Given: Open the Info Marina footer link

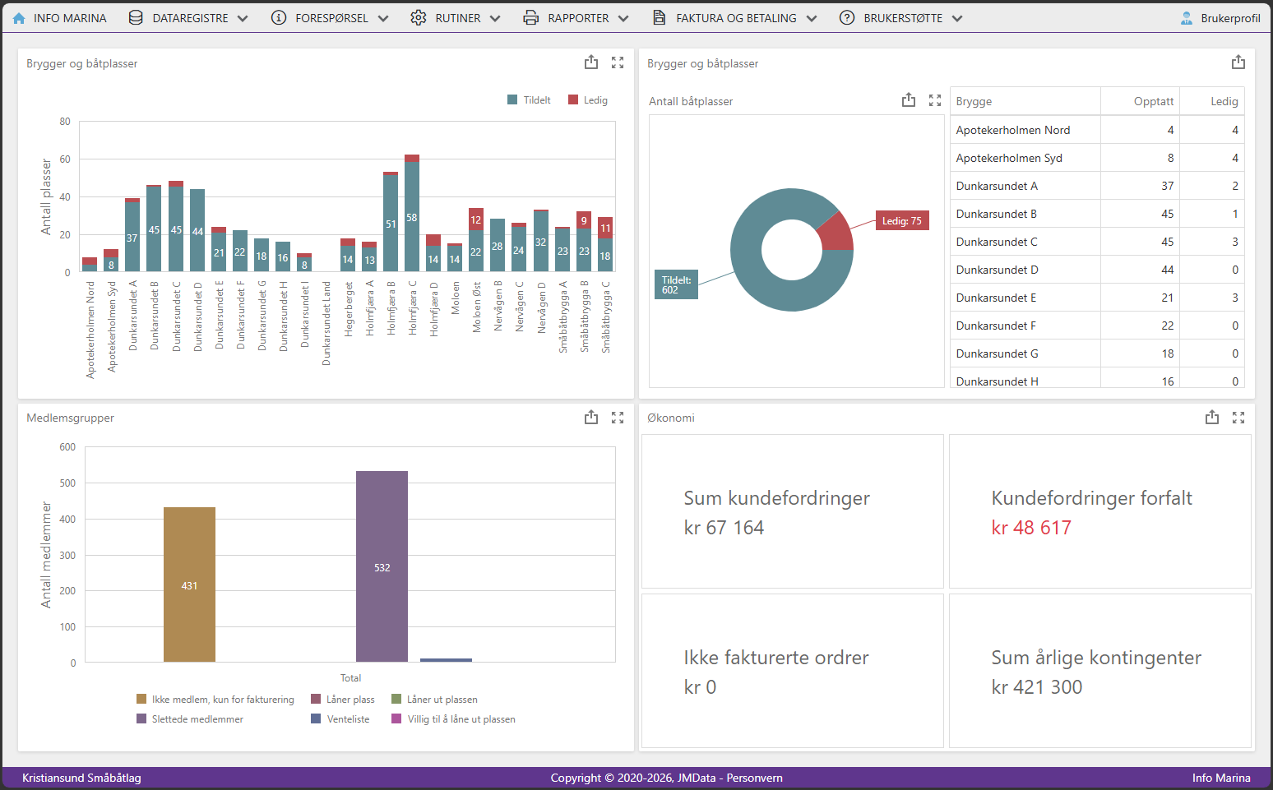Looking at the screenshot, I should pyautogui.click(x=1221, y=778).
